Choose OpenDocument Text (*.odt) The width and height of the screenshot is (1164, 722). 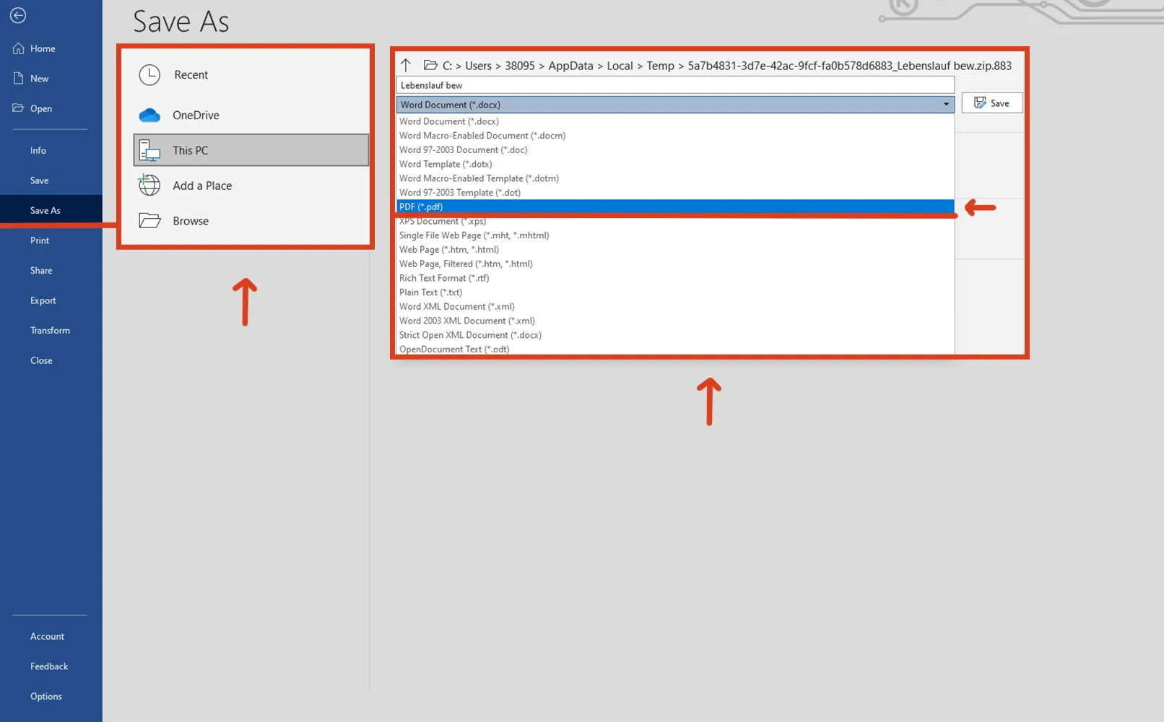675,349
